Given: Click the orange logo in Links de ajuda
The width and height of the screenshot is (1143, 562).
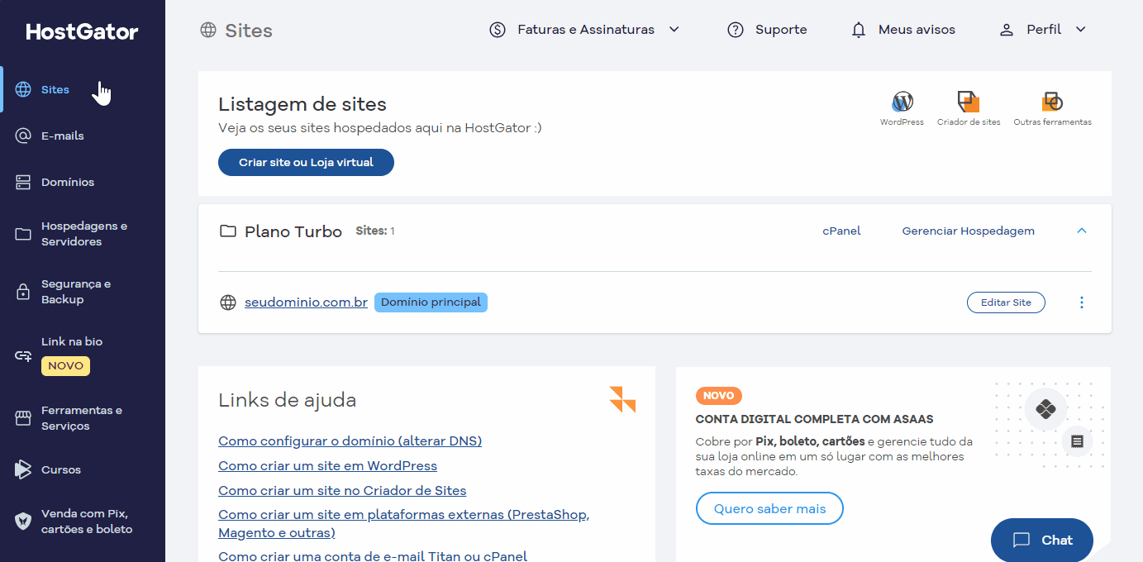Looking at the screenshot, I should 622,399.
